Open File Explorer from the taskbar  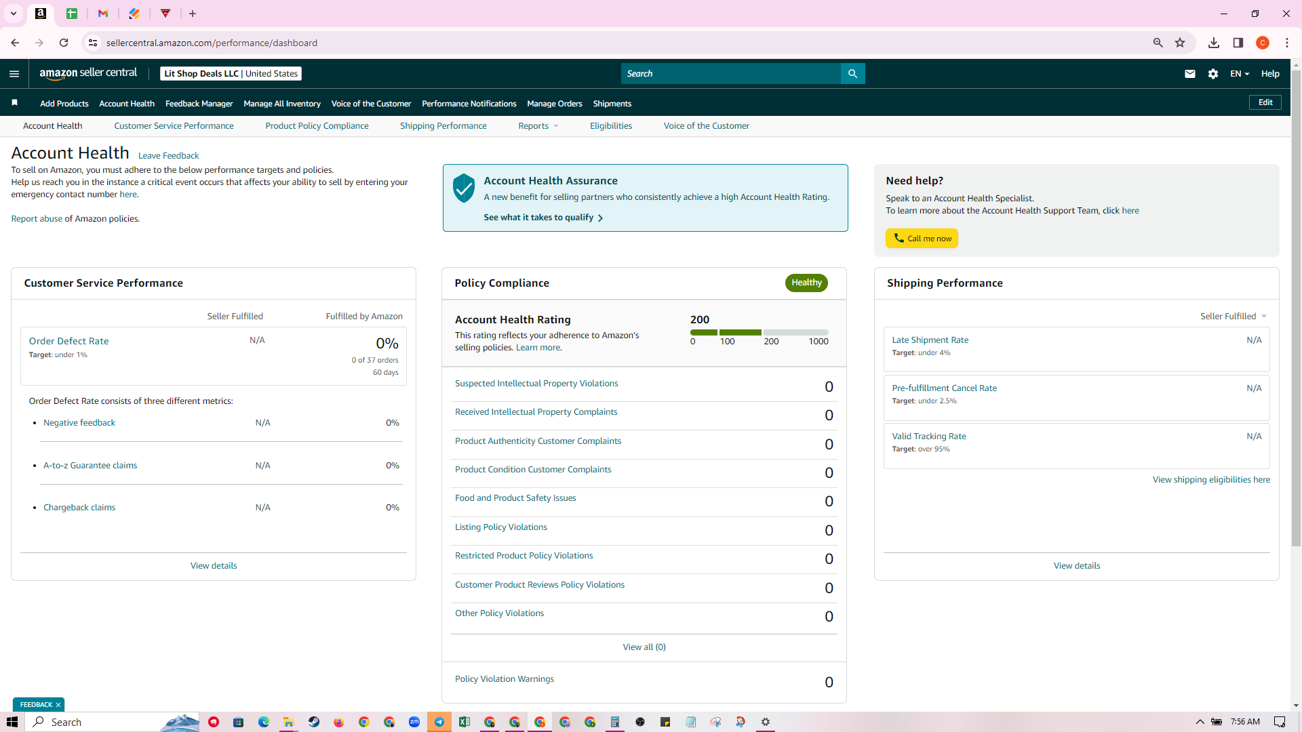[289, 722]
